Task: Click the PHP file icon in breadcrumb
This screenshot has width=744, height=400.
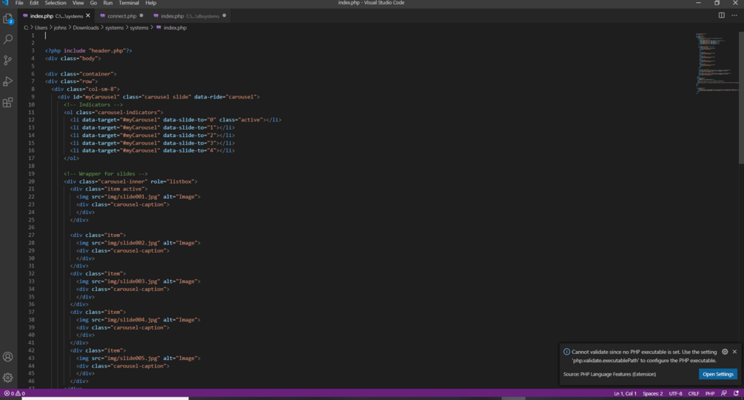Action: [158, 27]
